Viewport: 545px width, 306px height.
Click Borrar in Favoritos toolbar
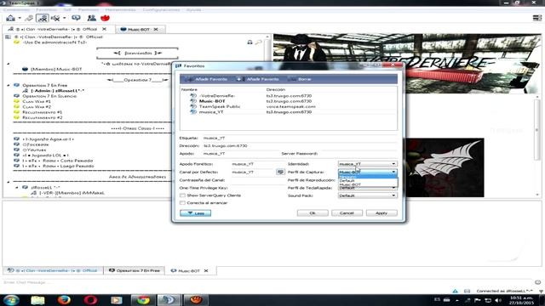click(x=299, y=79)
